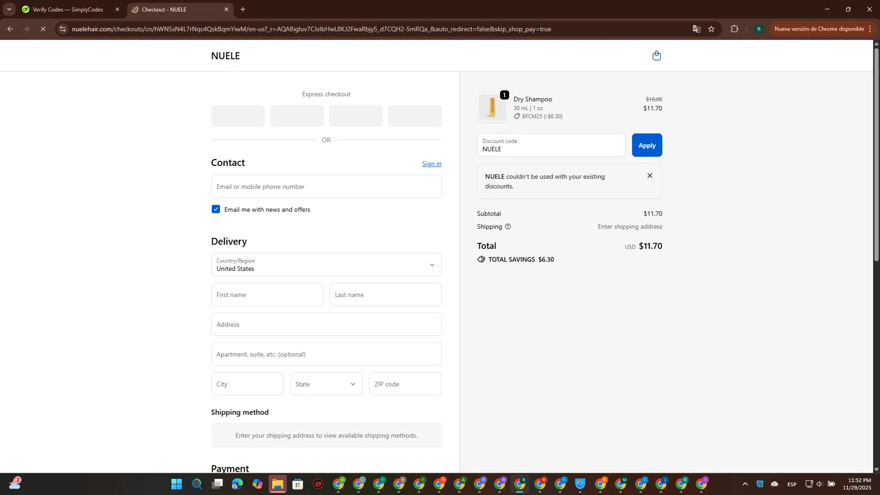The height and width of the screenshot is (495, 880).
Task: Uncheck Email me with news and offers
Action: 216,209
